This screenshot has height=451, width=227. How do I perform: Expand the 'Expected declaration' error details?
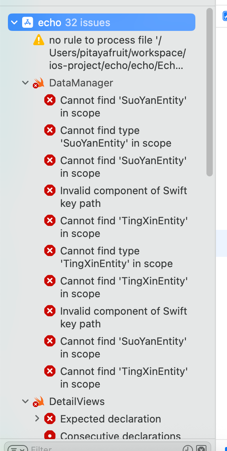coord(37,419)
